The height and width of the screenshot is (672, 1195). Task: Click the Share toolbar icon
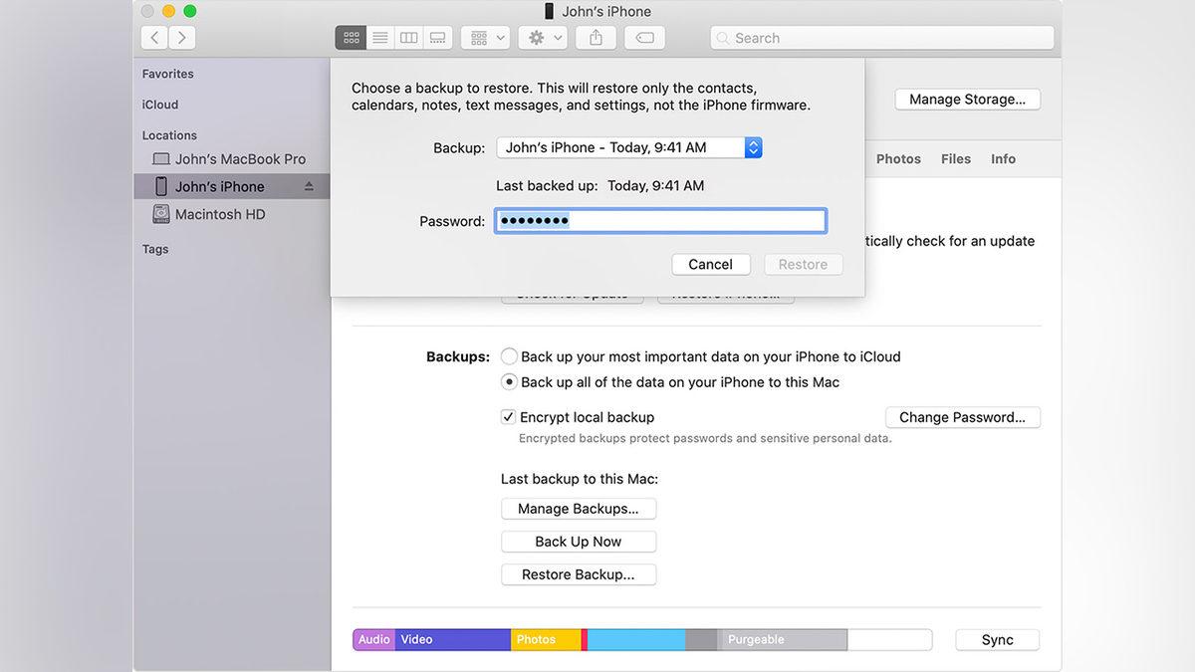pos(596,38)
